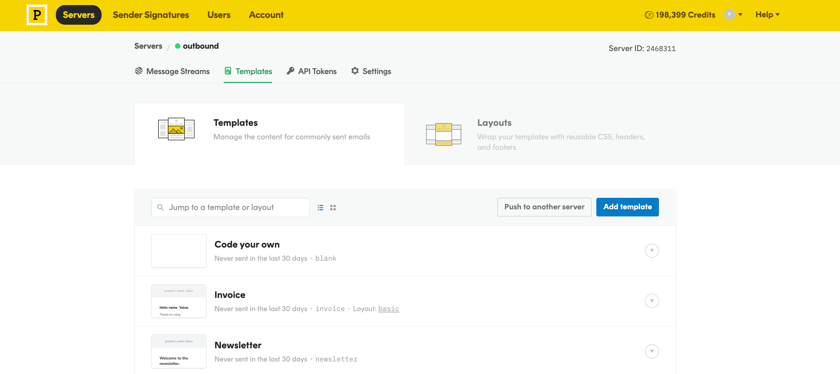840x374 pixels.
Task: Click the Settings gear icon
Action: click(355, 71)
